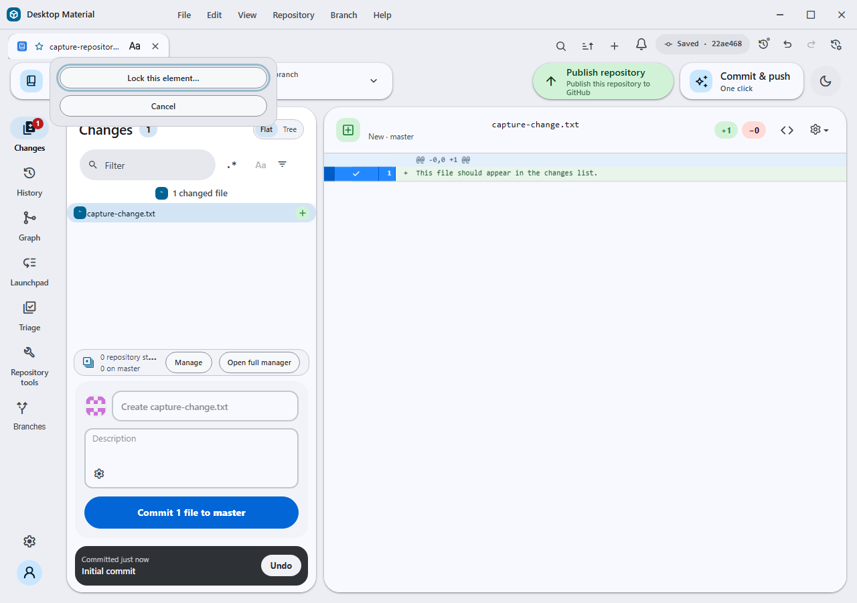Open Repository tools in the sidebar

tap(29, 366)
